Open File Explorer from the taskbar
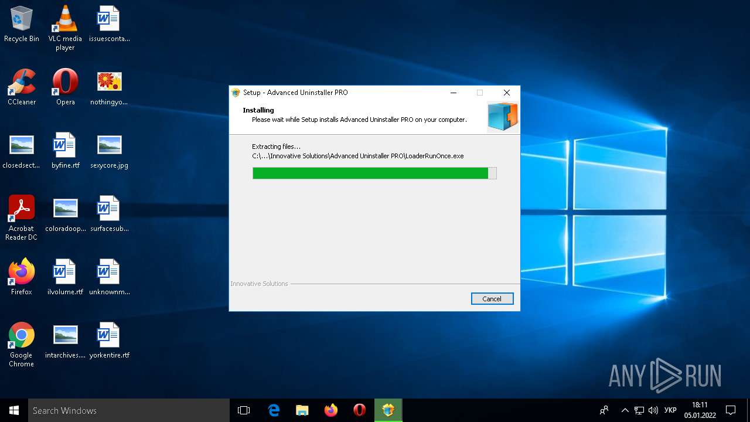 point(302,410)
